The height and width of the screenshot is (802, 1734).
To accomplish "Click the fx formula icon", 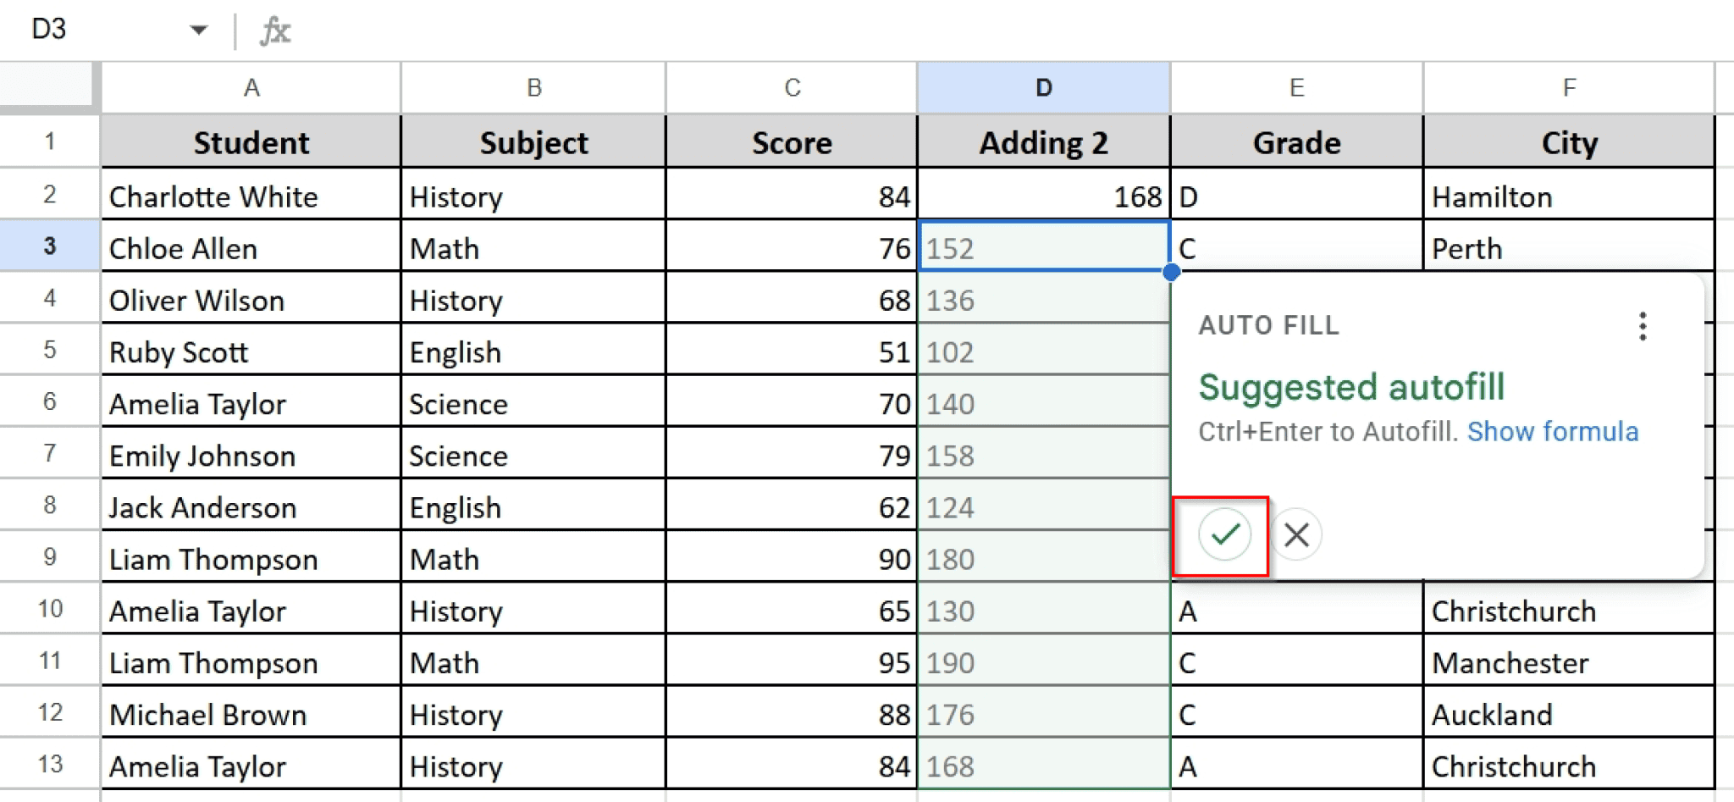I will [272, 30].
